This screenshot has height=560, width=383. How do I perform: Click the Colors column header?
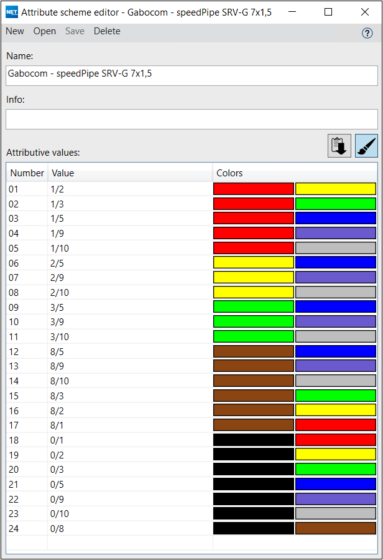coord(295,173)
